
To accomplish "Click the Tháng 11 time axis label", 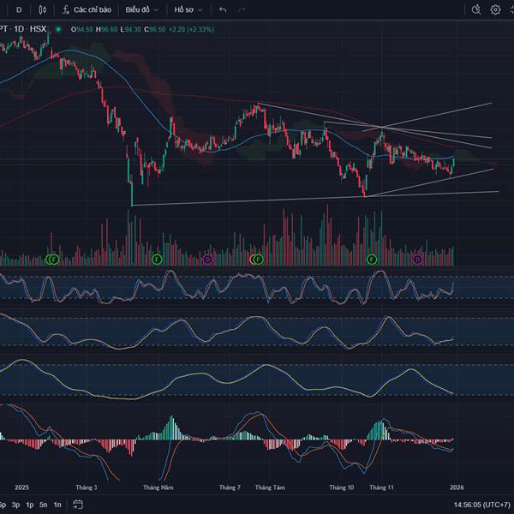I will click(x=381, y=487).
